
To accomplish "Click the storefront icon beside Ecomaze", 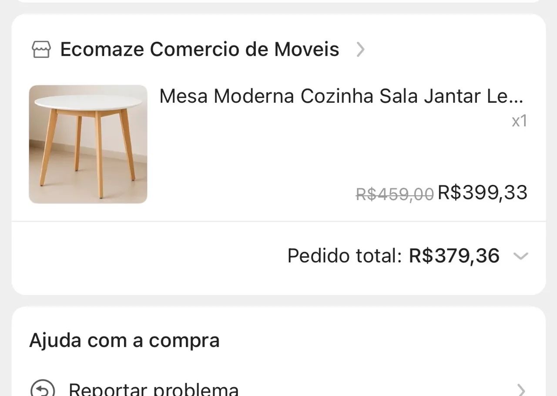I will 41,49.
